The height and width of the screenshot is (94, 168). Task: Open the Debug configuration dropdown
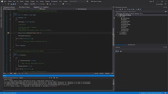(x=27, y=4)
